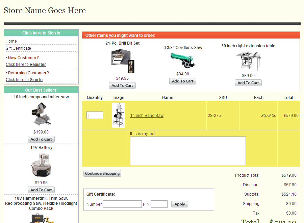
Task: Add the 14V Battery to cart
Action: click(x=41, y=190)
